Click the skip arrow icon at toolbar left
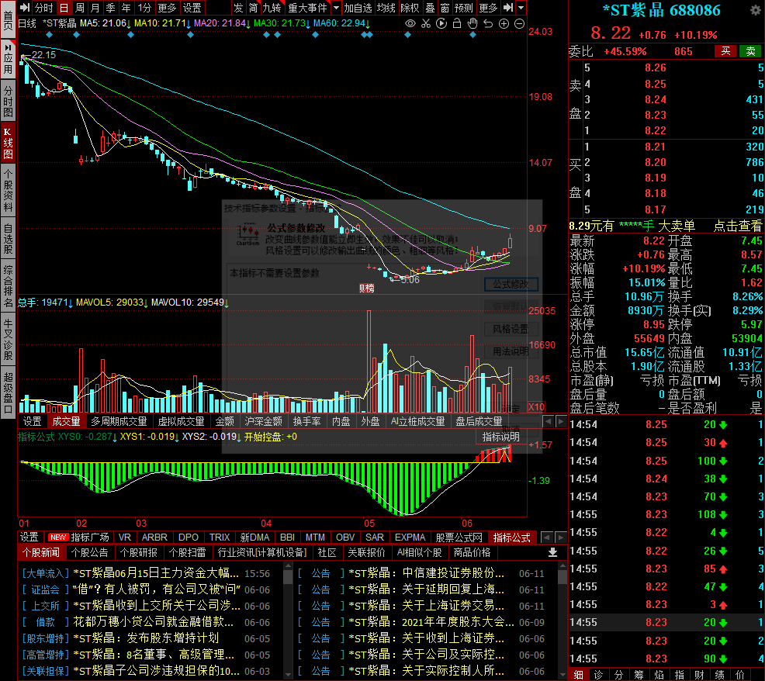765x681 pixels. [25, 7]
